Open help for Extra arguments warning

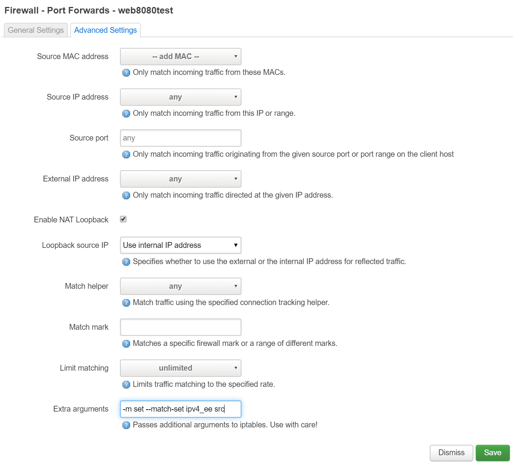click(126, 425)
